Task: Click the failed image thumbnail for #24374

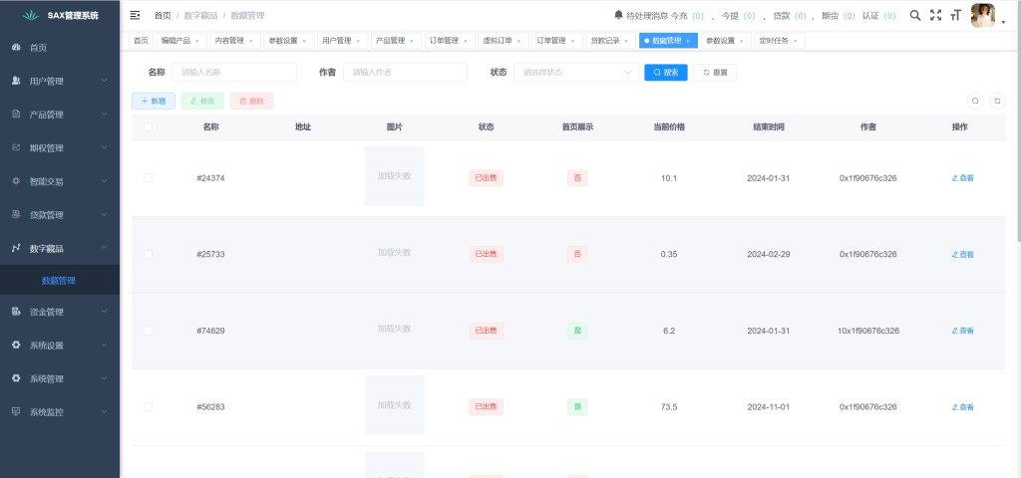Action: click(394, 176)
